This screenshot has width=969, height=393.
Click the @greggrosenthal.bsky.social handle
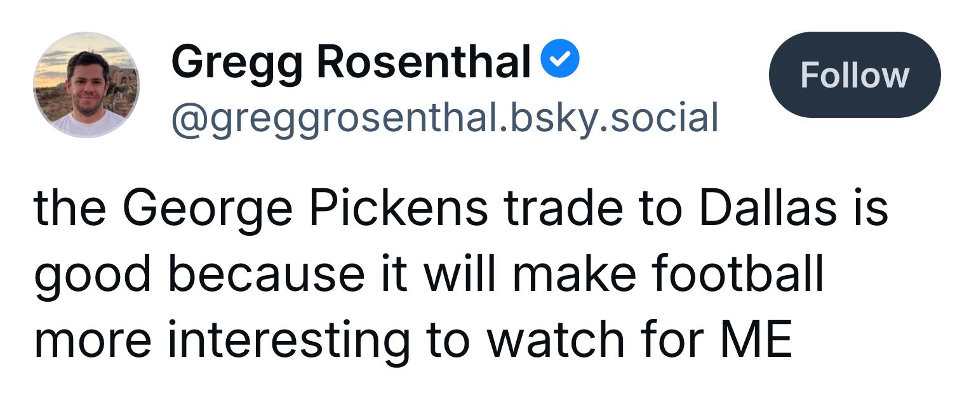(x=444, y=119)
